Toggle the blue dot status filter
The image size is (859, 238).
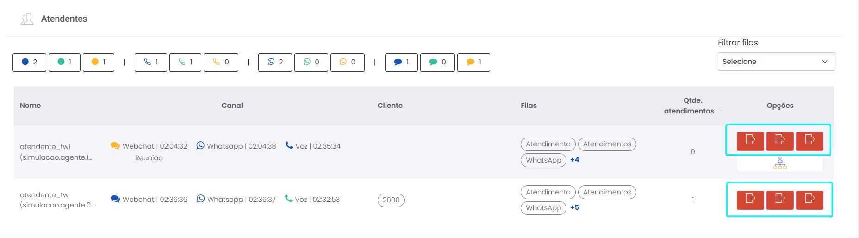pos(29,62)
